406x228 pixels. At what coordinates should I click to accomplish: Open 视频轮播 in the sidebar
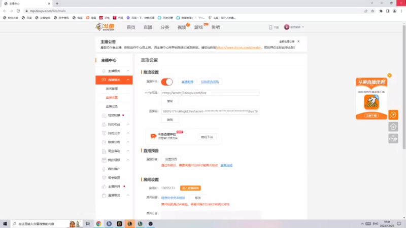pyautogui.click(x=114, y=116)
